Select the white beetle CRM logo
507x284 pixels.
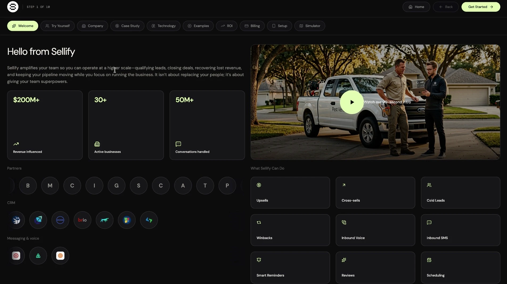(16, 220)
